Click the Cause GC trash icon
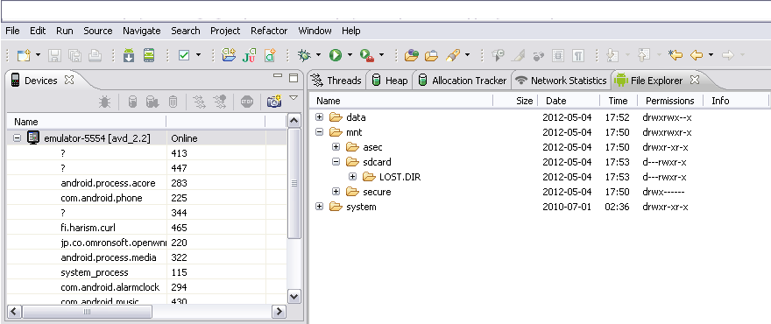Image resolution: width=771 pixels, height=324 pixels. pos(173,102)
